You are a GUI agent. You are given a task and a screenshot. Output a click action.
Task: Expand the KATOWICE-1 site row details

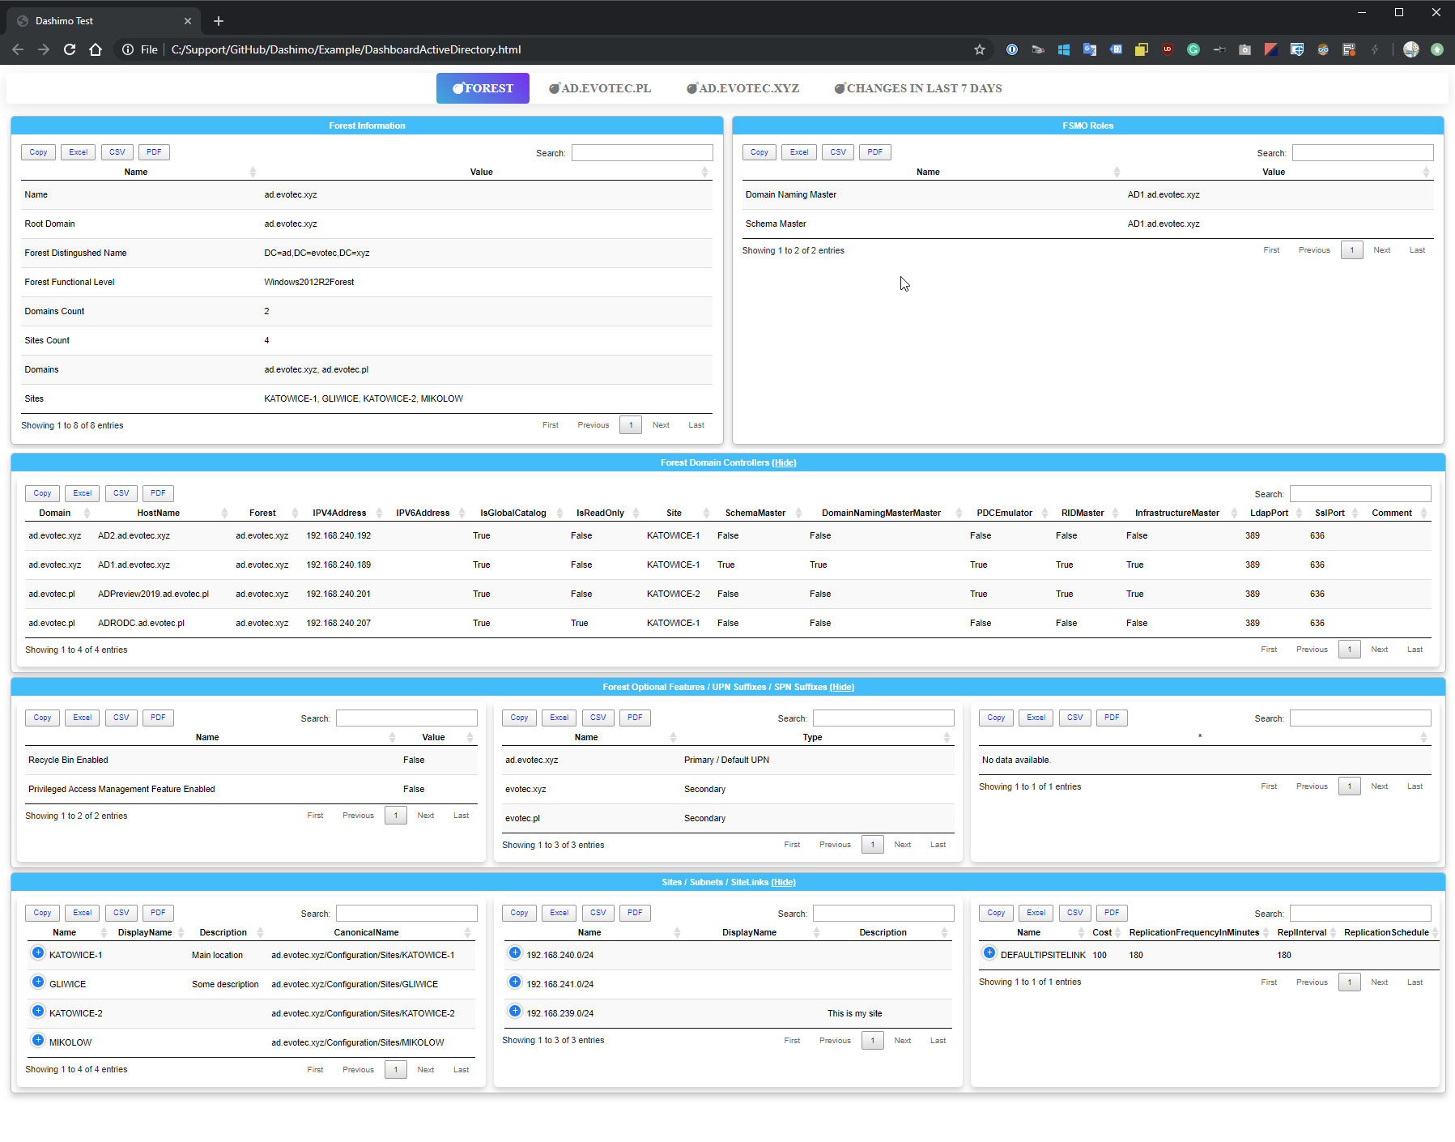[x=38, y=953]
